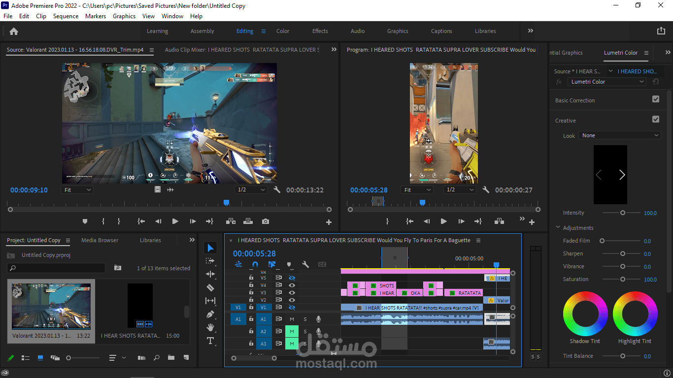Open the Sequence menu
This screenshot has height=378, width=673.
[x=66, y=16]
